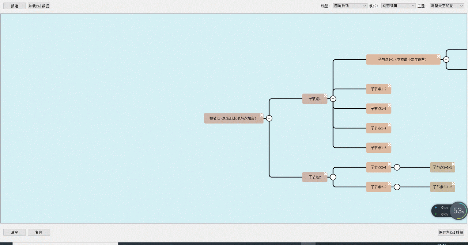Screen dimensions: 468x245
Task: Delete 子节点2-2 via its X icon
Action: tap(389, 184)
